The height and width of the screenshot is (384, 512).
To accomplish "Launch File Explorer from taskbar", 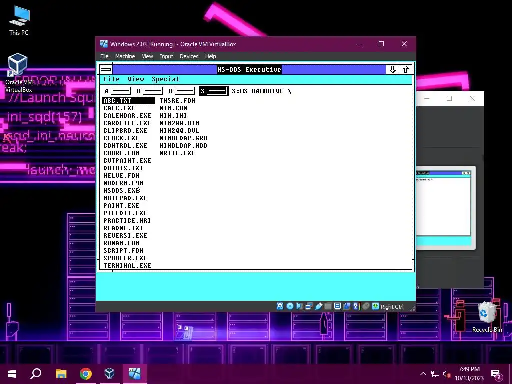I will [61, 374].
